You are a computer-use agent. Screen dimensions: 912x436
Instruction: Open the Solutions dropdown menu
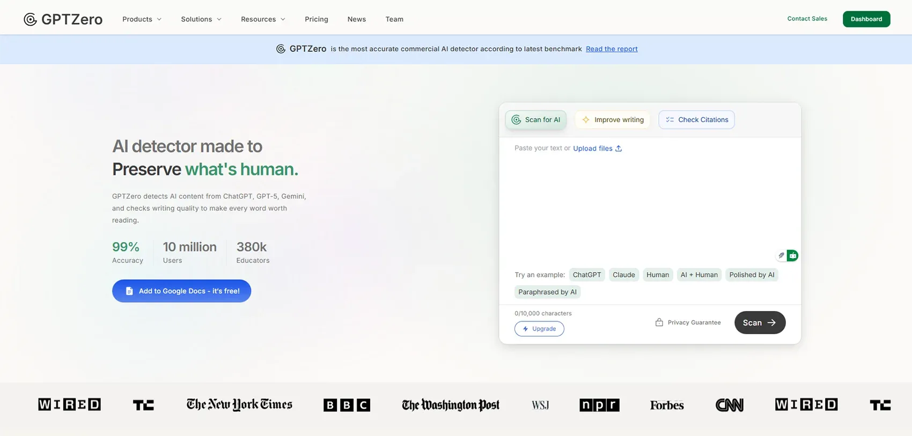point(201,19)
